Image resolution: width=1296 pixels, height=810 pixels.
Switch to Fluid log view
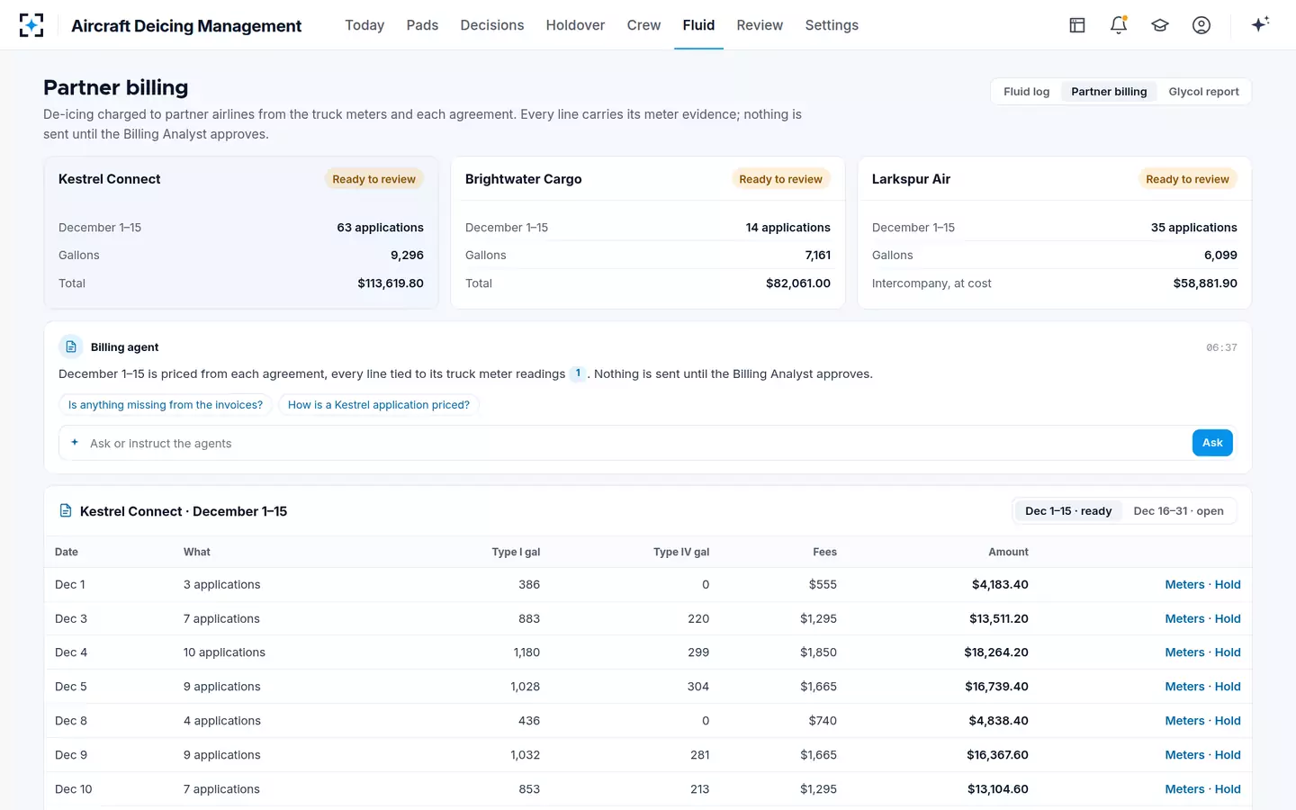(x=1027, y=92)
